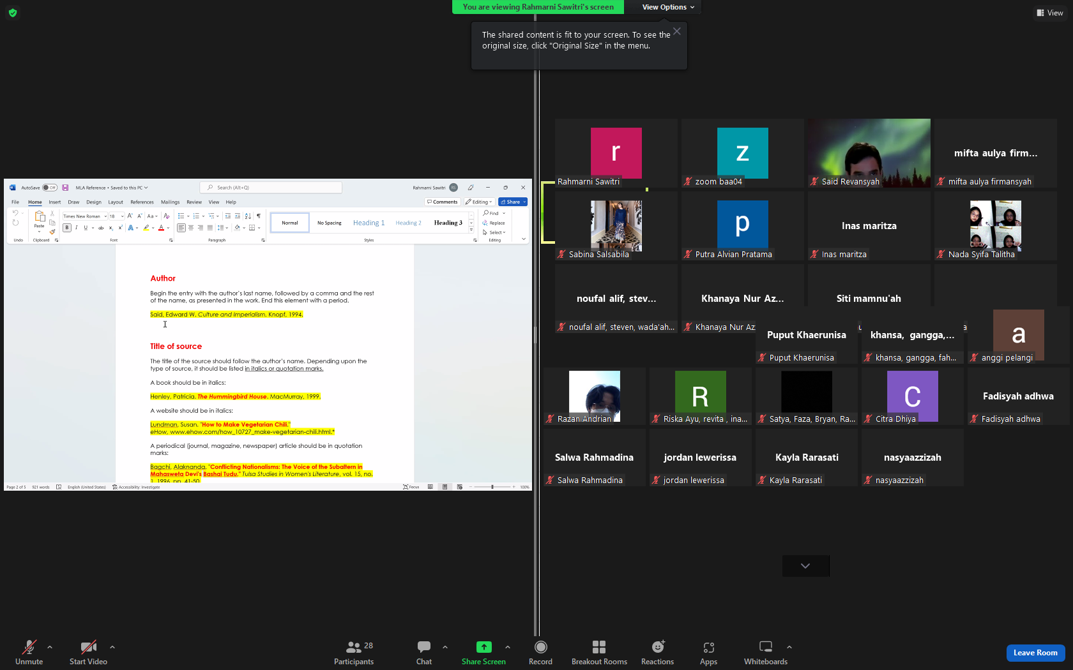Toggle Start Video on

tap(88, 653)
